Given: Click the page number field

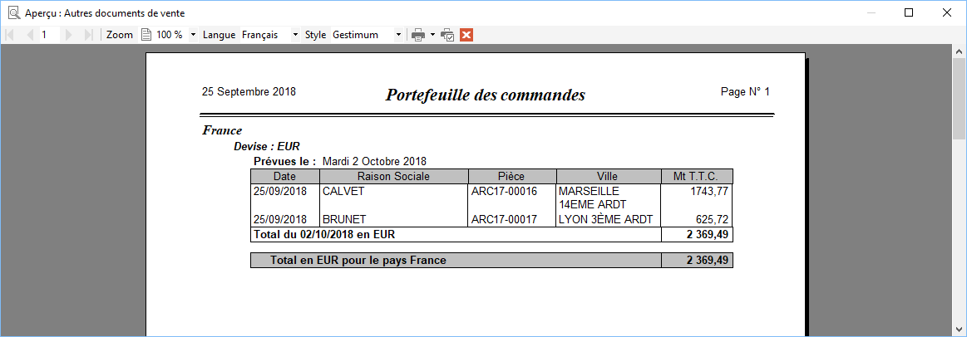Looking at the screenshot, I should (51, 35).
